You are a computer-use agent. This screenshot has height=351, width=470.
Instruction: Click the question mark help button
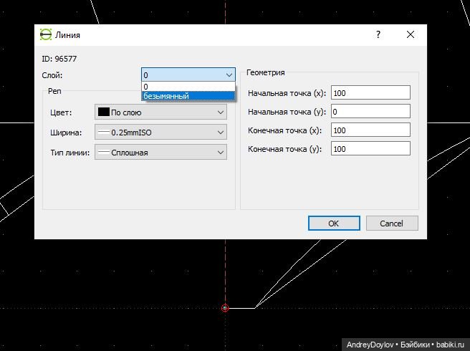coord(378,34)
